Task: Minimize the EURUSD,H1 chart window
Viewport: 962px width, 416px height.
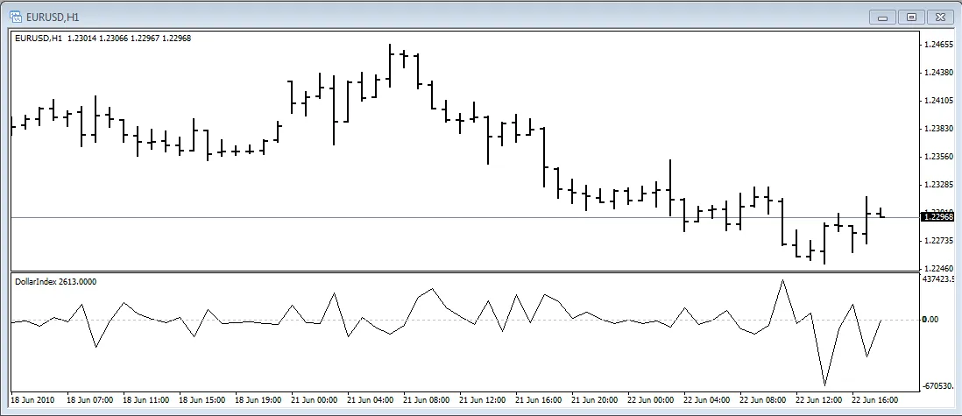Action: [882, 16]
